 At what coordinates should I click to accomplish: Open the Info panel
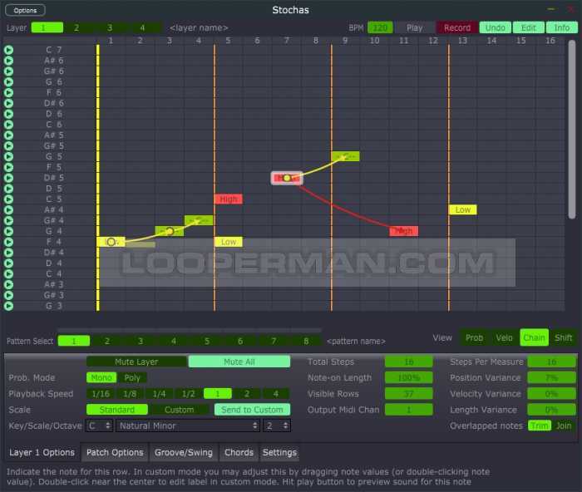coord(561,27)
